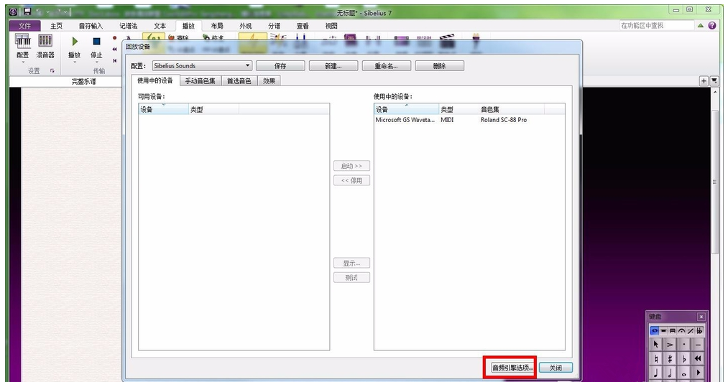Close the 键盘 keypad panel

click(x=701, y=317)
